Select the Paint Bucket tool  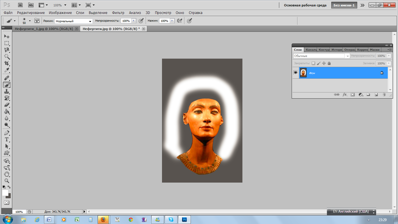[x=7, y=111]
